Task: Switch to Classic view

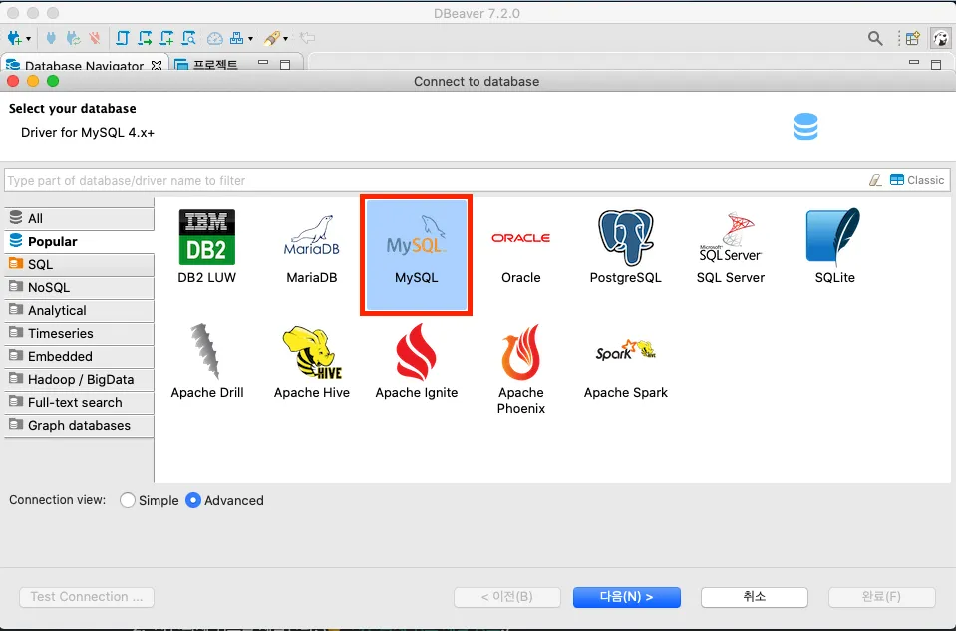Action: pos(917,180)
